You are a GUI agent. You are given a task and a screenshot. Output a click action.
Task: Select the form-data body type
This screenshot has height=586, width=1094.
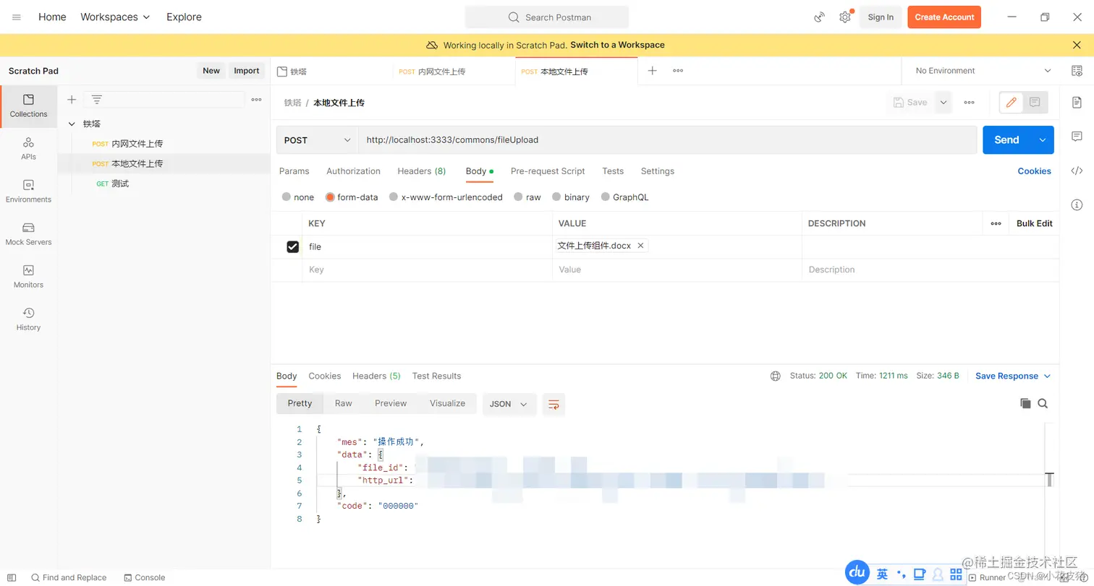tap(330, 197)
